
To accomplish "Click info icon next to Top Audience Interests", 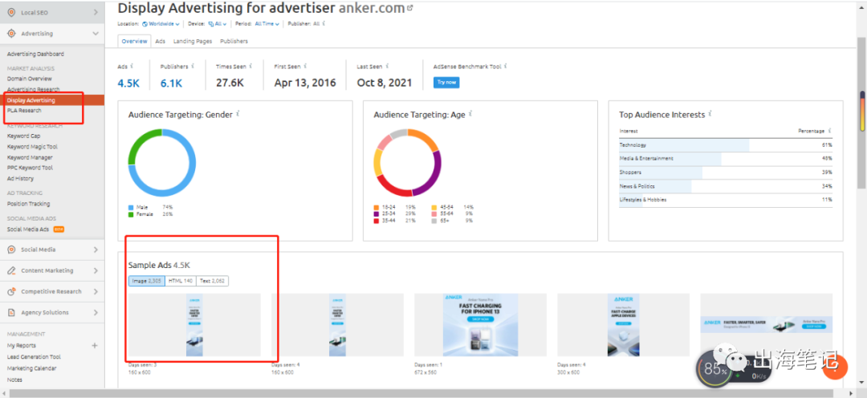I will [710, 114].
